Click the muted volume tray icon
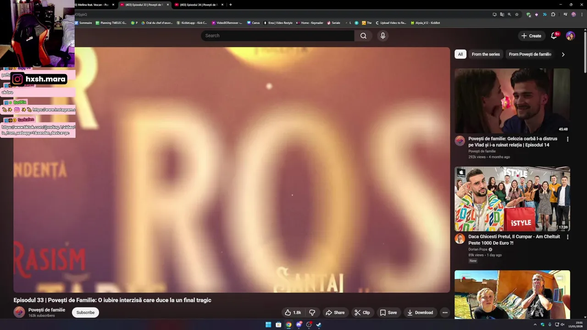587x330 pixels. 562,325
